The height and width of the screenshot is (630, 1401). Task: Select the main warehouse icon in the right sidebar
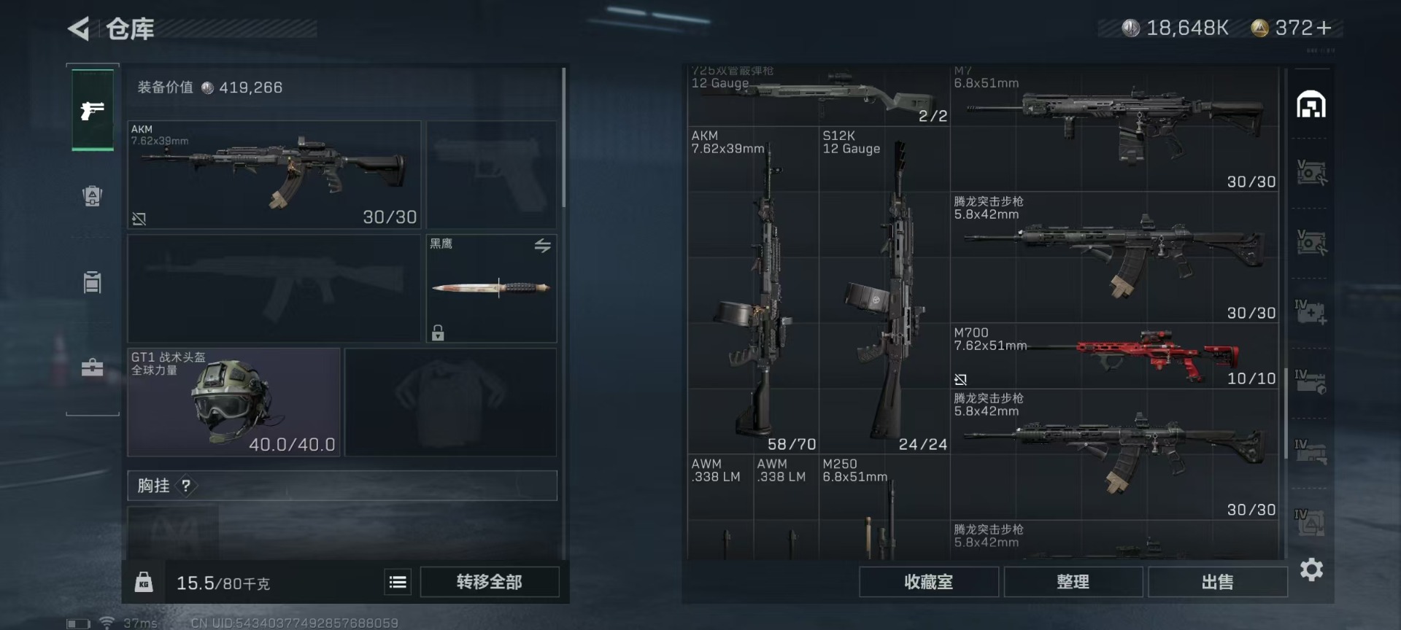1311,104
